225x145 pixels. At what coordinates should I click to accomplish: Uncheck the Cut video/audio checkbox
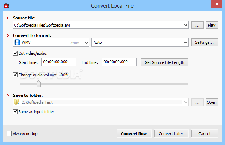point(15,53)
